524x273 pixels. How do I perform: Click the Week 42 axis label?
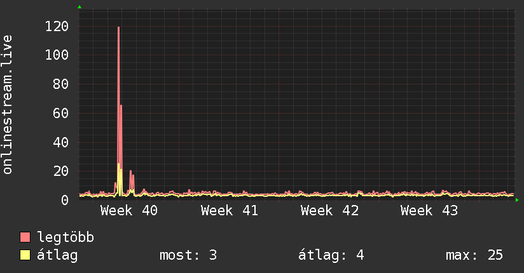pos(329,211)
